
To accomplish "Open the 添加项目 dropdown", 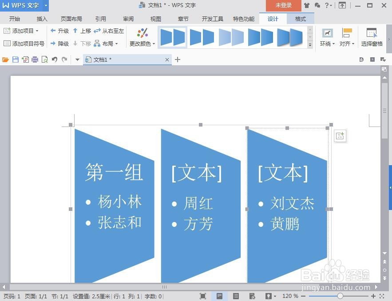I will point(21,31).
